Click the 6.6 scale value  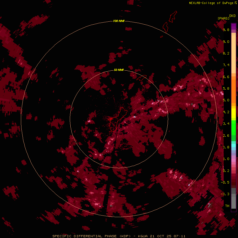pos(226,77)
